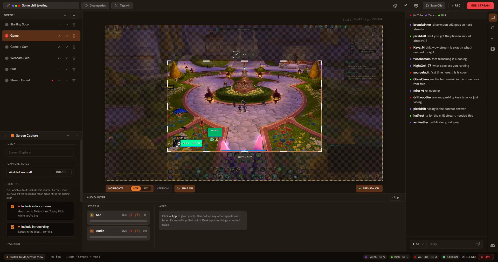Viewport: 498px width, 262px height.
Task: Solo the Audio channel
Action: click(131, 231)
